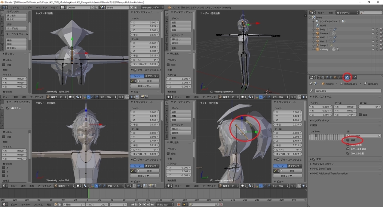Clear the parent bone spine.005 field
383x207 pixels.
tap(379, 136)
